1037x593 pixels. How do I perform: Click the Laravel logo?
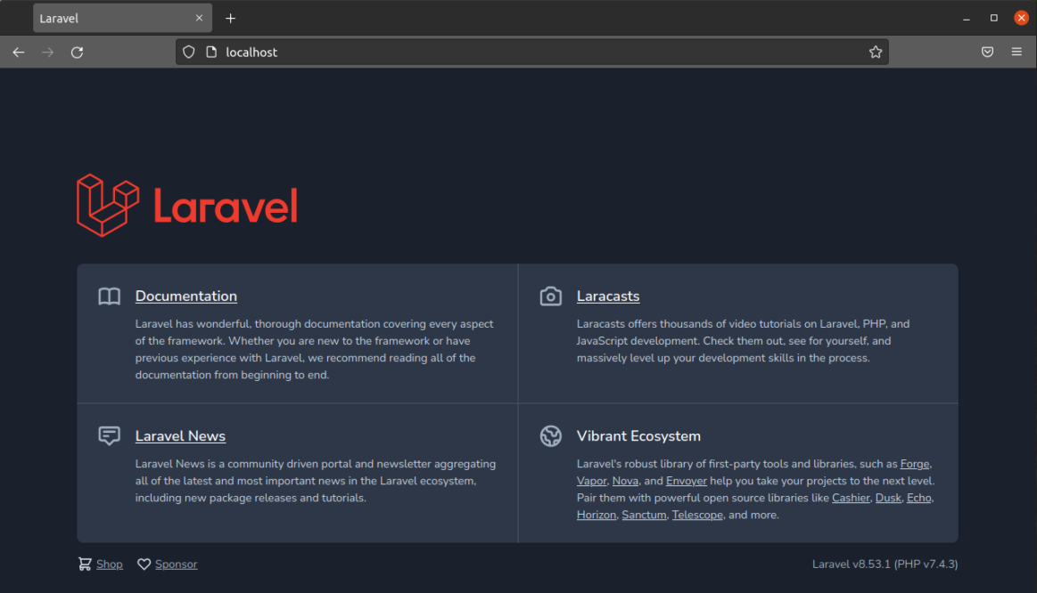[x=186, y=206]
